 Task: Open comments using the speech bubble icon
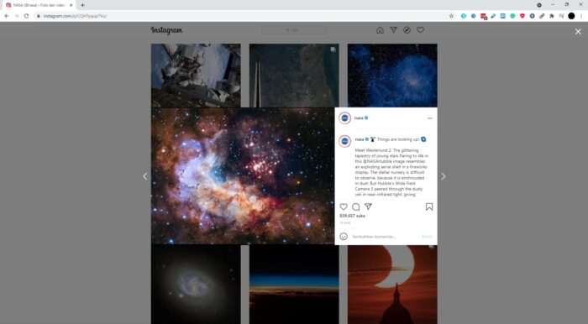356,206
